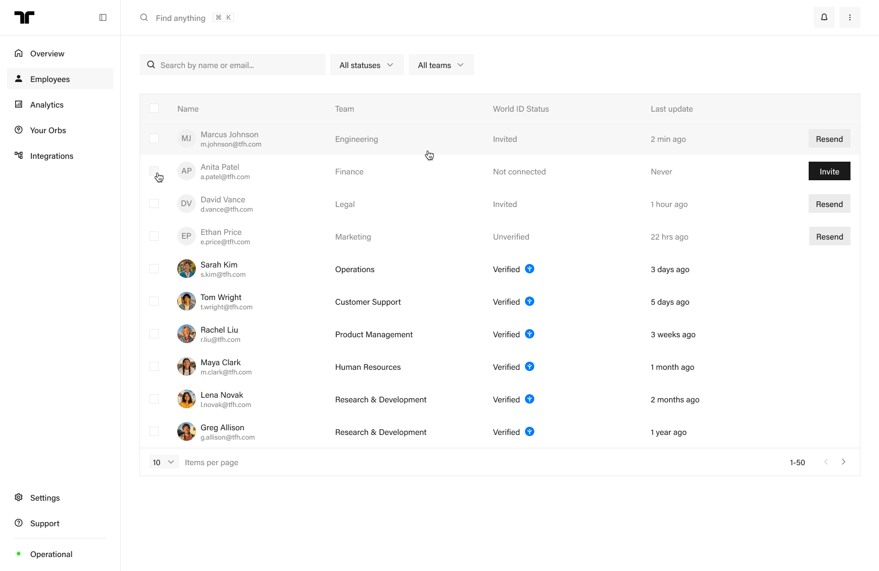Invite Anita Patel
Screen dimensions: 879x571
pyautogui.click(x=830, y=171)
